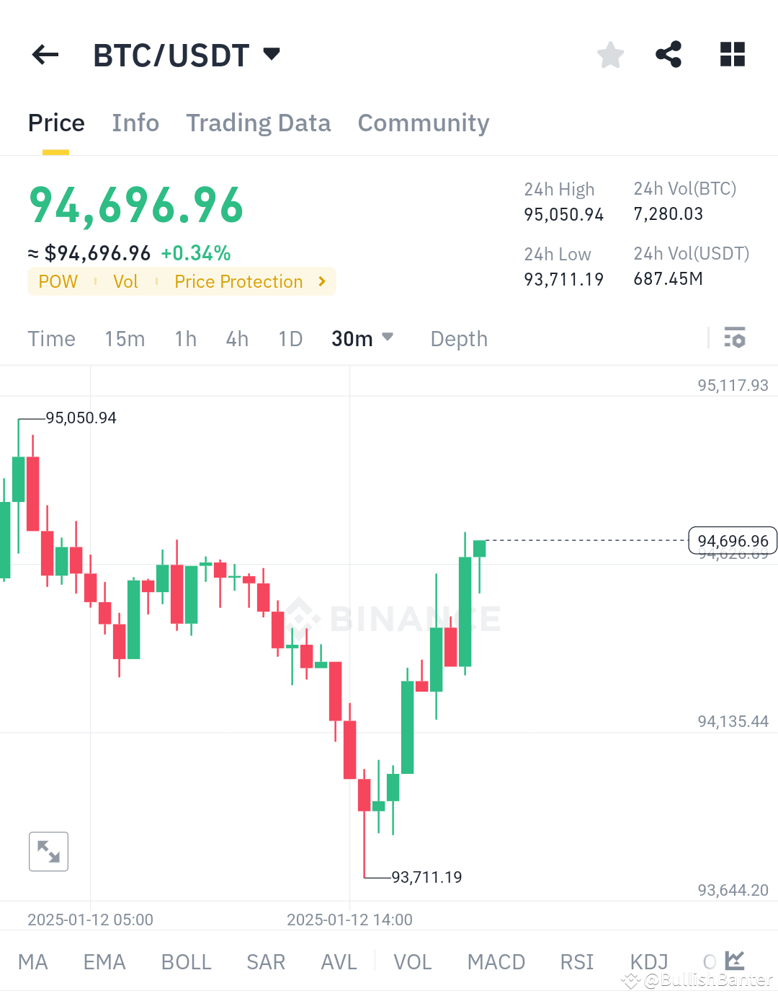
Task: Select the 15m timeframe
Action: click(x=125, y=338)
